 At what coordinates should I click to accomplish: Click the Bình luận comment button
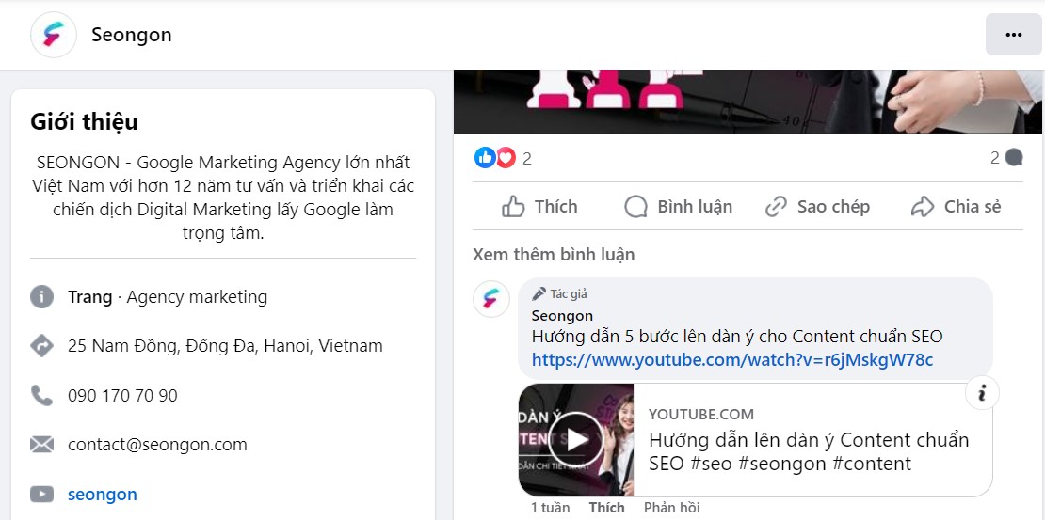(679, 207)
